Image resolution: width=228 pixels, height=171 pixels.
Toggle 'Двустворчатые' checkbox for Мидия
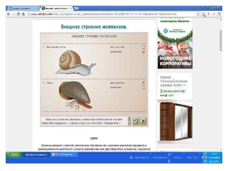(143, 83)
